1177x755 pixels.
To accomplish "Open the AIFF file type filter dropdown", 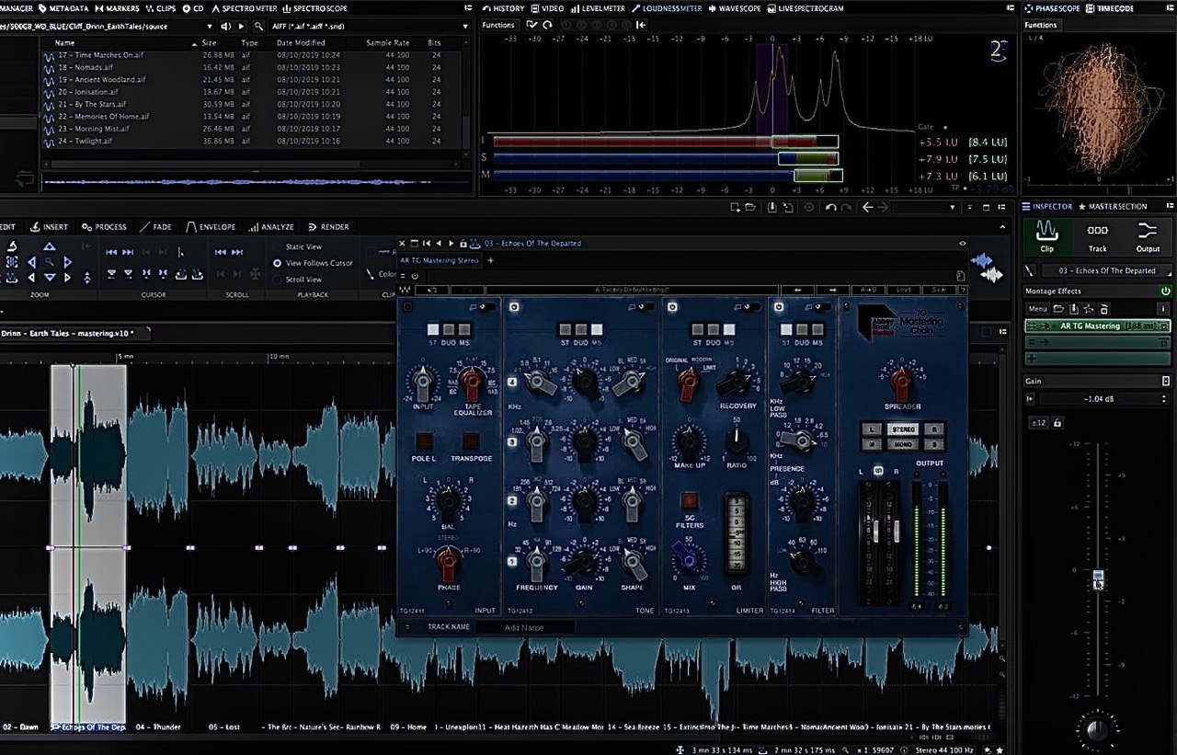I will coord(368,27).
